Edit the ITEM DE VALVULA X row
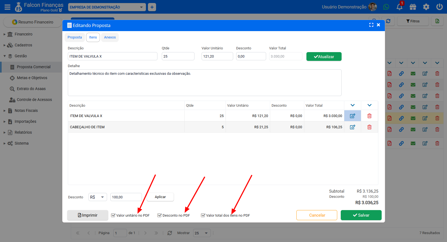 (352, 116)
